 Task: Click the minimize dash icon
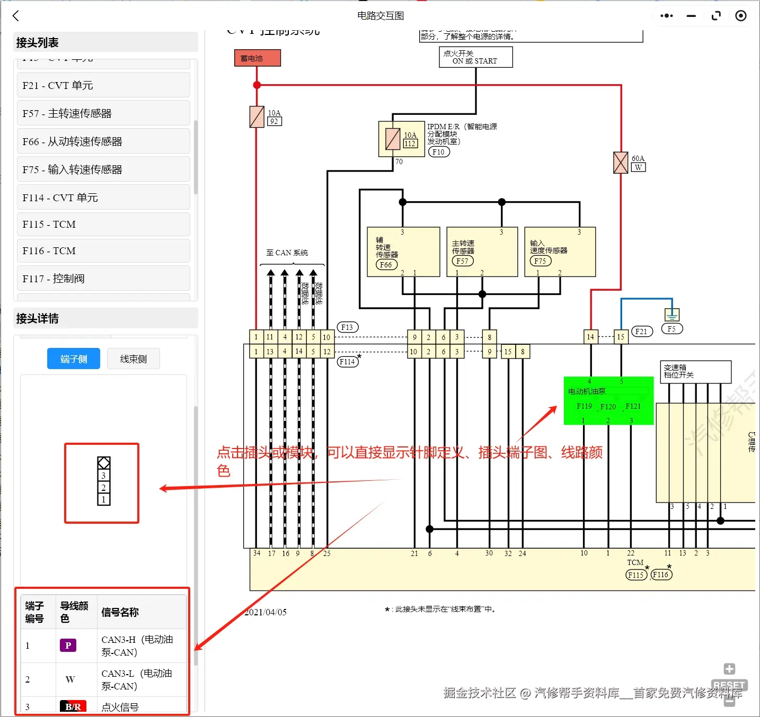tap(691, 16)
